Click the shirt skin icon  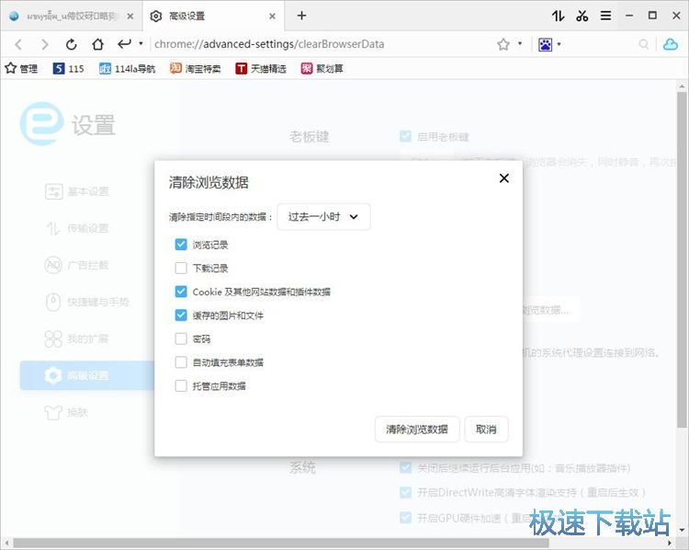click(53, 412)
